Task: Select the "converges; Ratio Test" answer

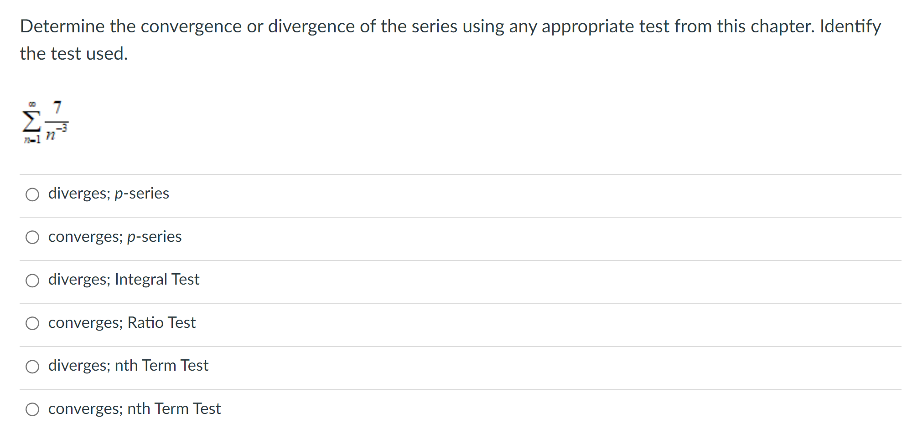Action: [x=32, y=324]
